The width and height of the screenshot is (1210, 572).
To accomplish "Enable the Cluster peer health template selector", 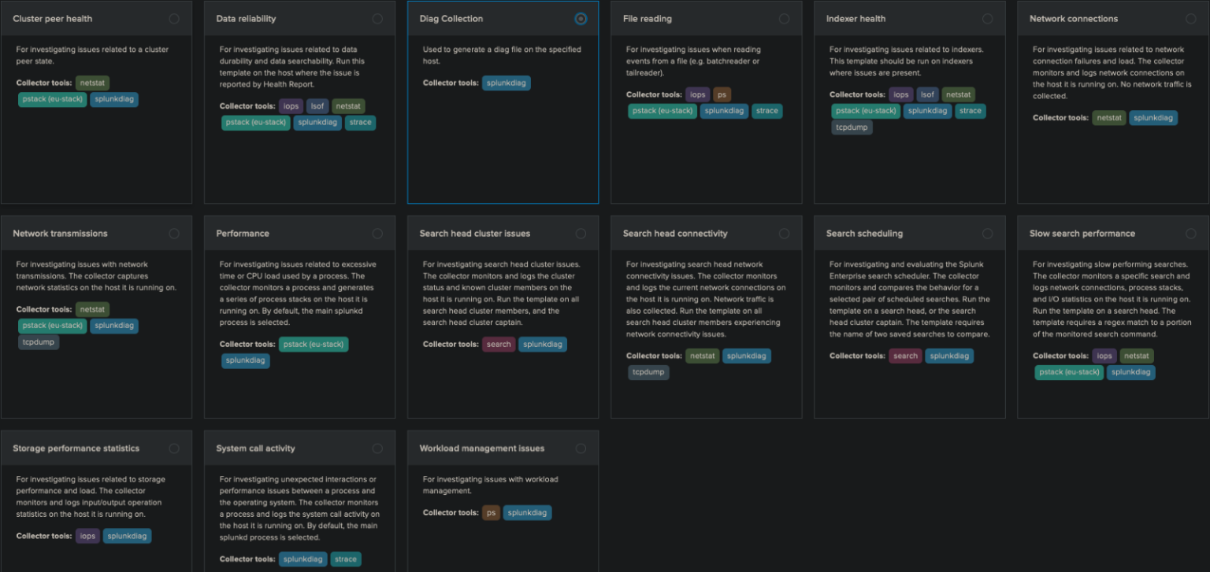I will click(x=174, y=18).
